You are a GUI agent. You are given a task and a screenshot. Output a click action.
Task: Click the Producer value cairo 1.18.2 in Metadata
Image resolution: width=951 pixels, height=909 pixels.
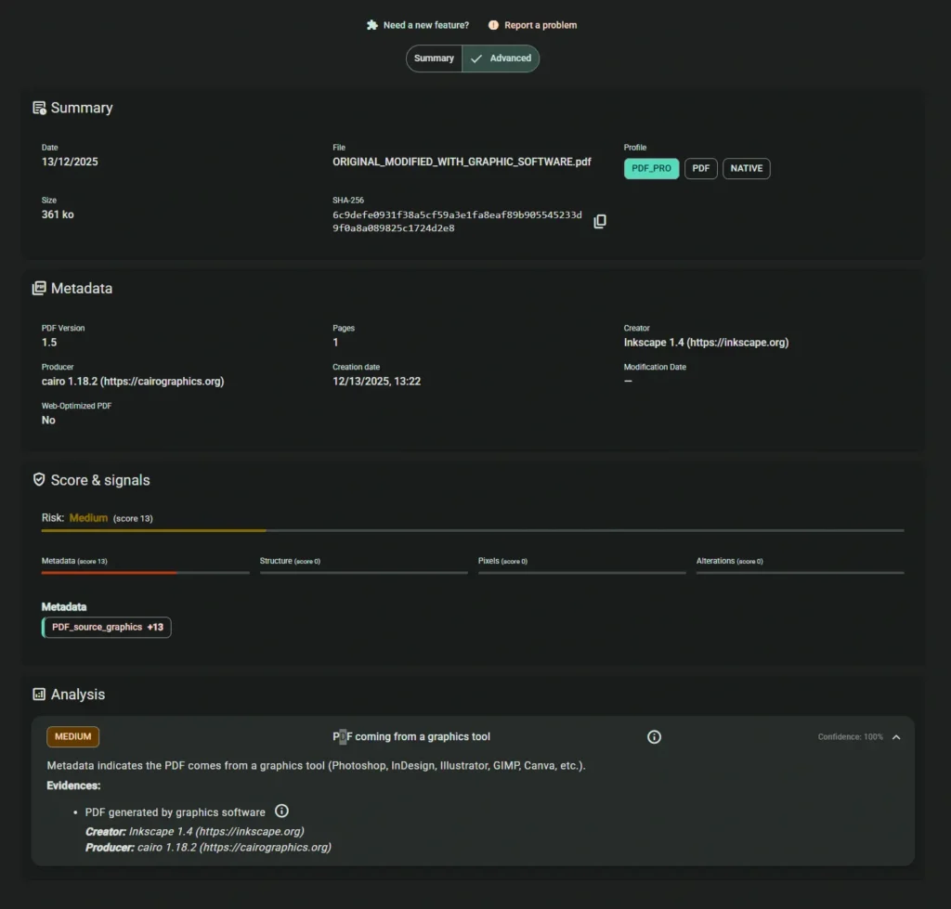133,382
